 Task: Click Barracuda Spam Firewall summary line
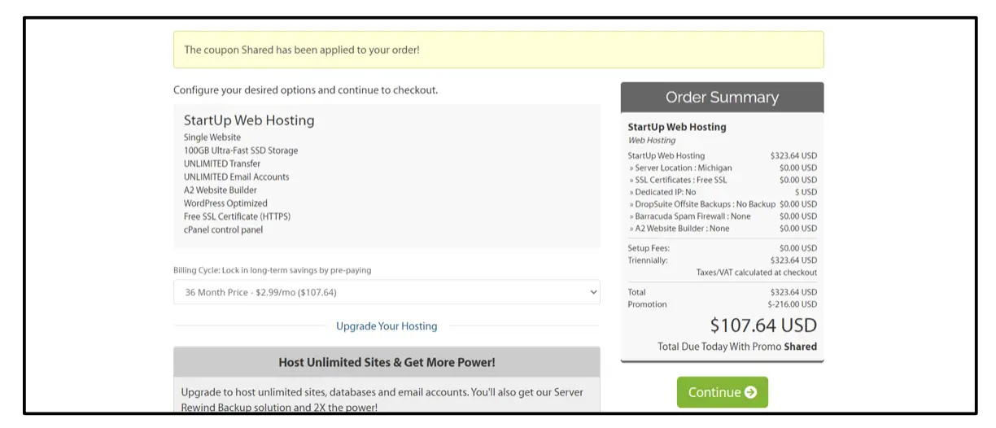(690, 216)
